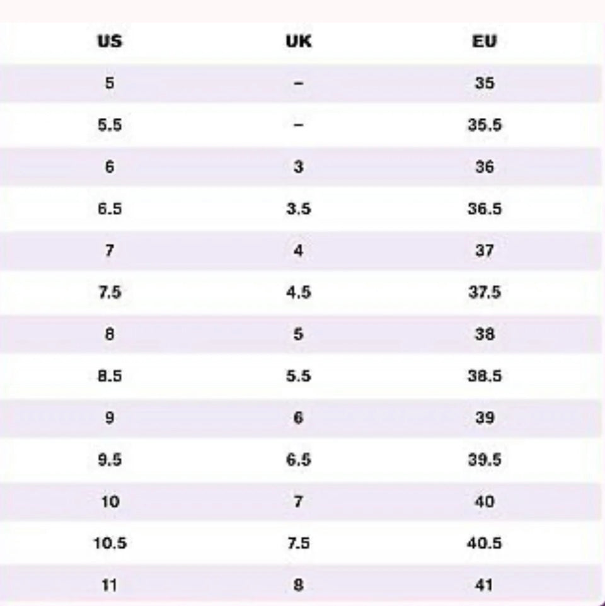
Task: Select US size 10.5 cell
Action: [x=110, y=543]
